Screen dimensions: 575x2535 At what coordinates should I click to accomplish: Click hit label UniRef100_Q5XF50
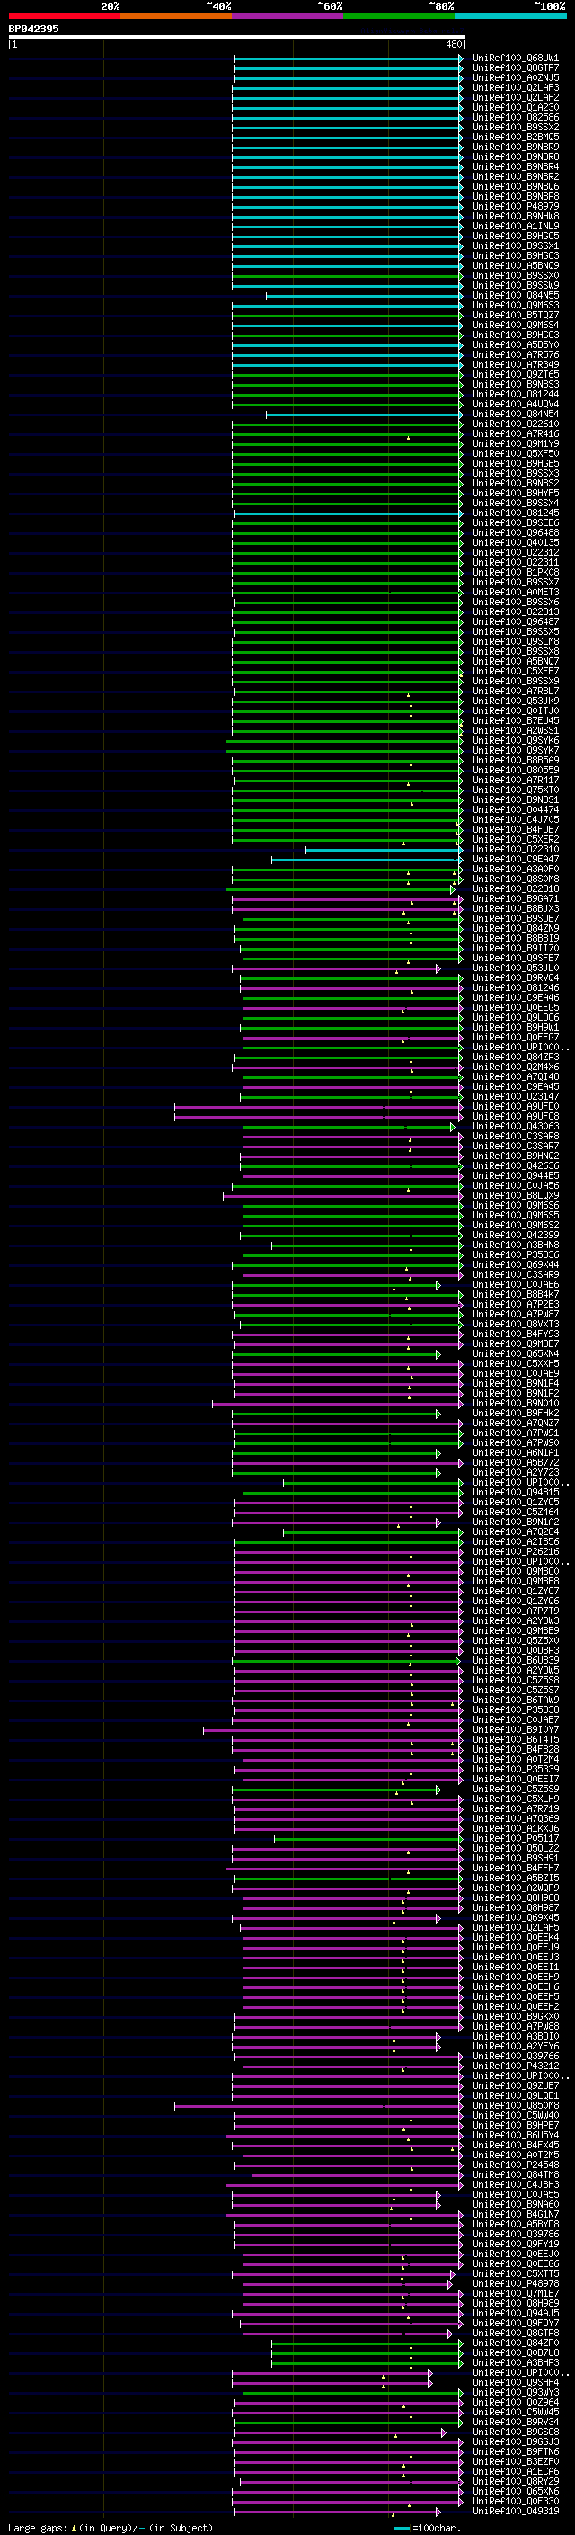coord(516,453)
